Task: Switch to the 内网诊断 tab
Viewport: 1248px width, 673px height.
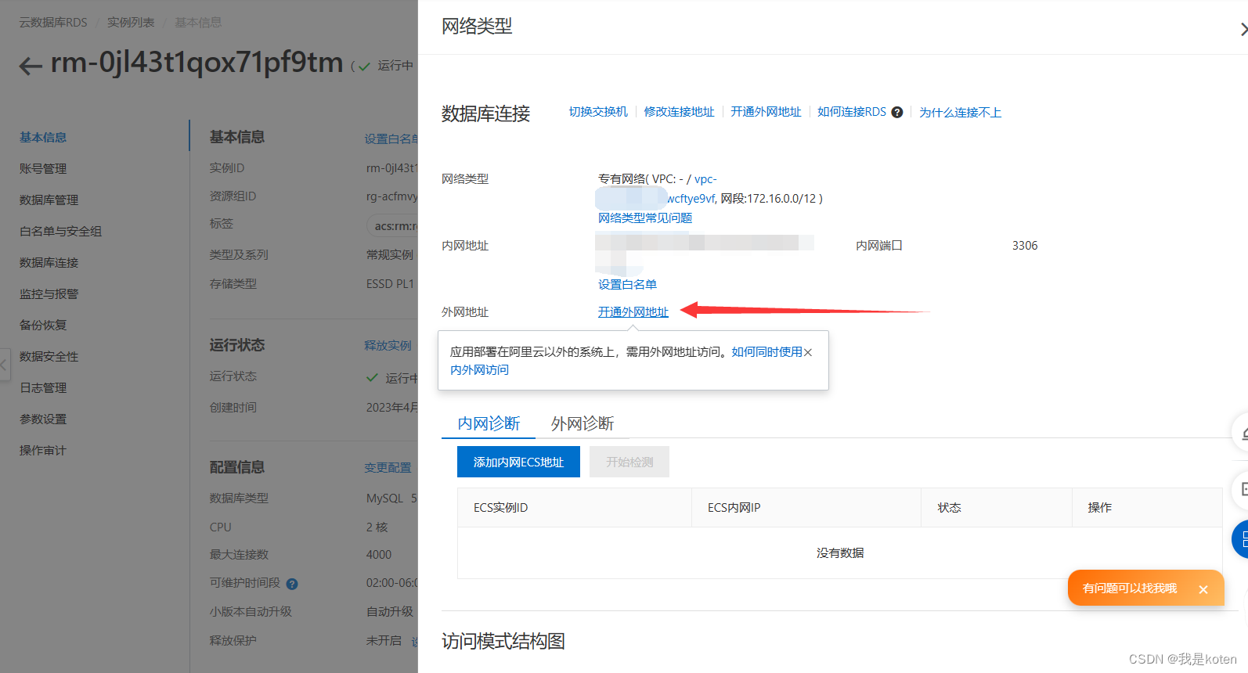Action: [x=489, y=423]
